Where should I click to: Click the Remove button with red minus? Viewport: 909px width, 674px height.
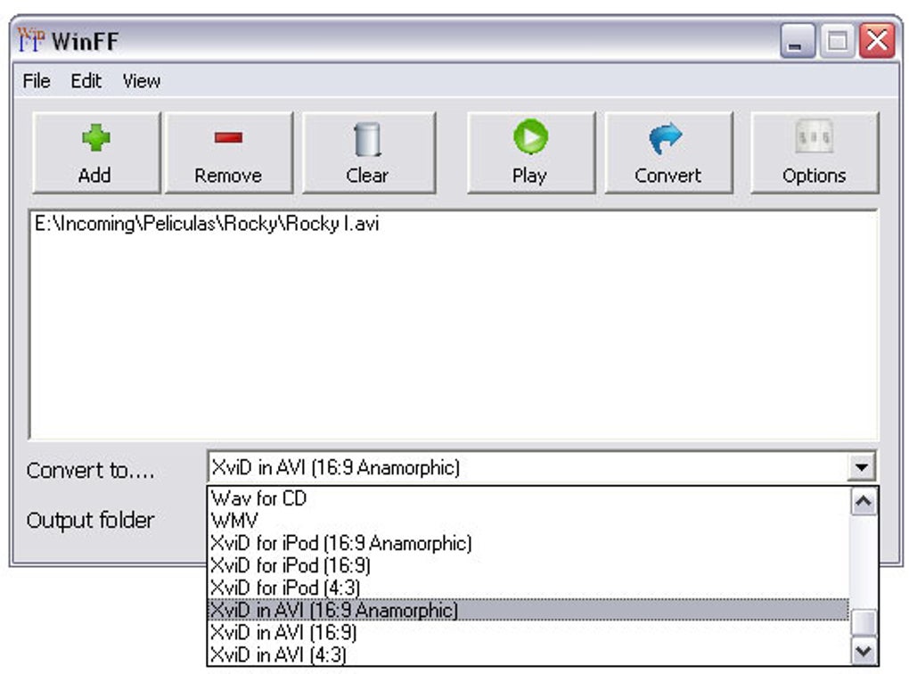[228, 152]
